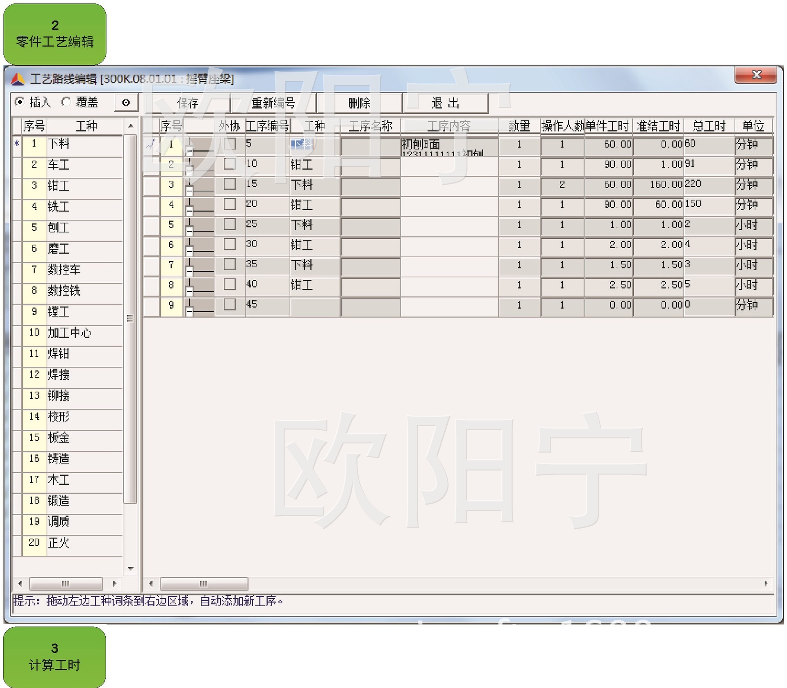Close the 工艺路线编辑 window
Viewport: 787px width, 688px height.
[x=756, y=75]
